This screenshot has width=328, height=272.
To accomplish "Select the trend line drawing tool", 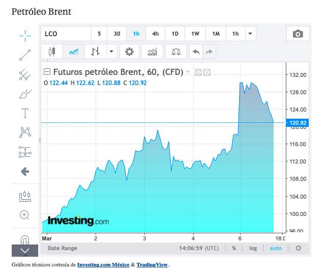I will click(25, 54).
